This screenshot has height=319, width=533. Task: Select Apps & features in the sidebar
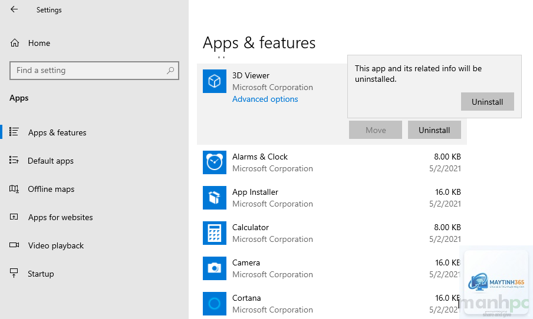[x=57, y=132]
